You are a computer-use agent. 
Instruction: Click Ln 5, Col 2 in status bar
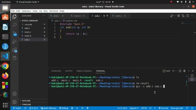tap(122, 108)
